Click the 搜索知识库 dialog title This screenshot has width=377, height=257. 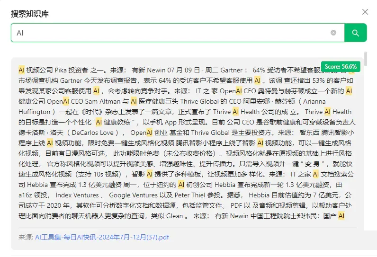(x=30, y=14)
